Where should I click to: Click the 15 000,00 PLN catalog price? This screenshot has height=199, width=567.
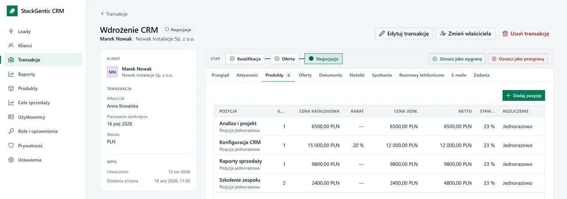click(322, 145)
